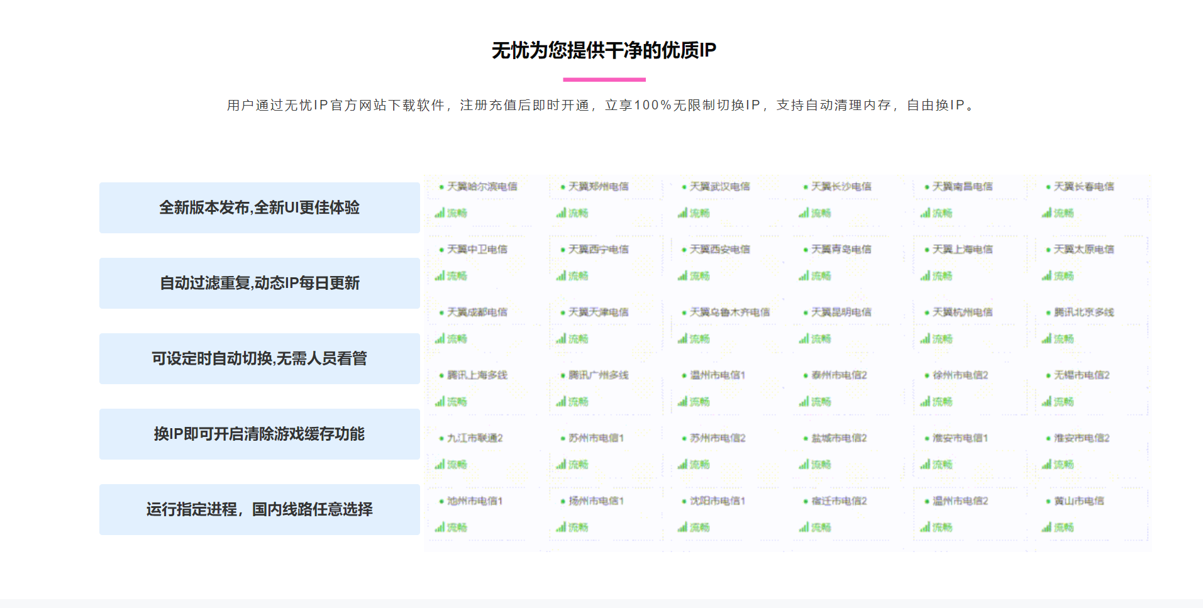Open the 可设定时自动切换,无需人员看管 tab
Image resolution: width=1203 pixels, height=608 pixels.
(259, 358)
